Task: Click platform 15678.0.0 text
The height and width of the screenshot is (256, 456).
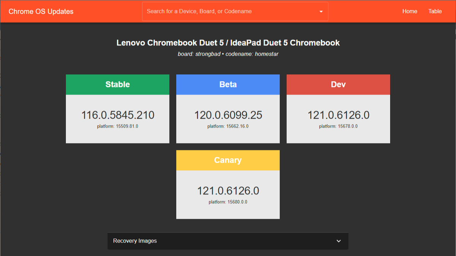Action: pyautogui.click(x=338, y=126)
